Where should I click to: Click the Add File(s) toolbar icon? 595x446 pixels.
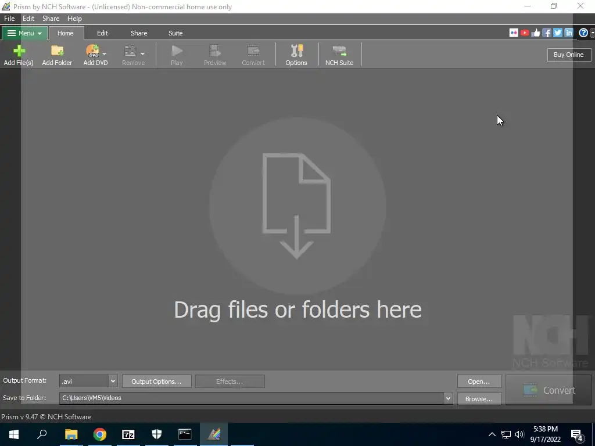pyautogui.click(x=19, y=55)
